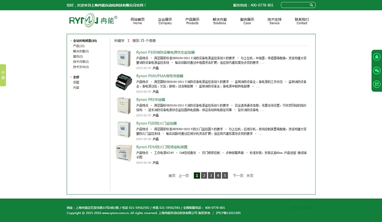
Task: Open Rynon P100 product thumbnail
Action: (123, 58)
